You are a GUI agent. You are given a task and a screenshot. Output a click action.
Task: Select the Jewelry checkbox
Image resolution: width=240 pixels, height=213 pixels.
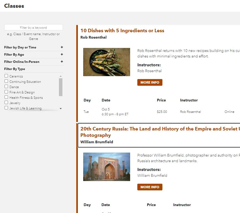pyautogui.click(x=6, y=103)
